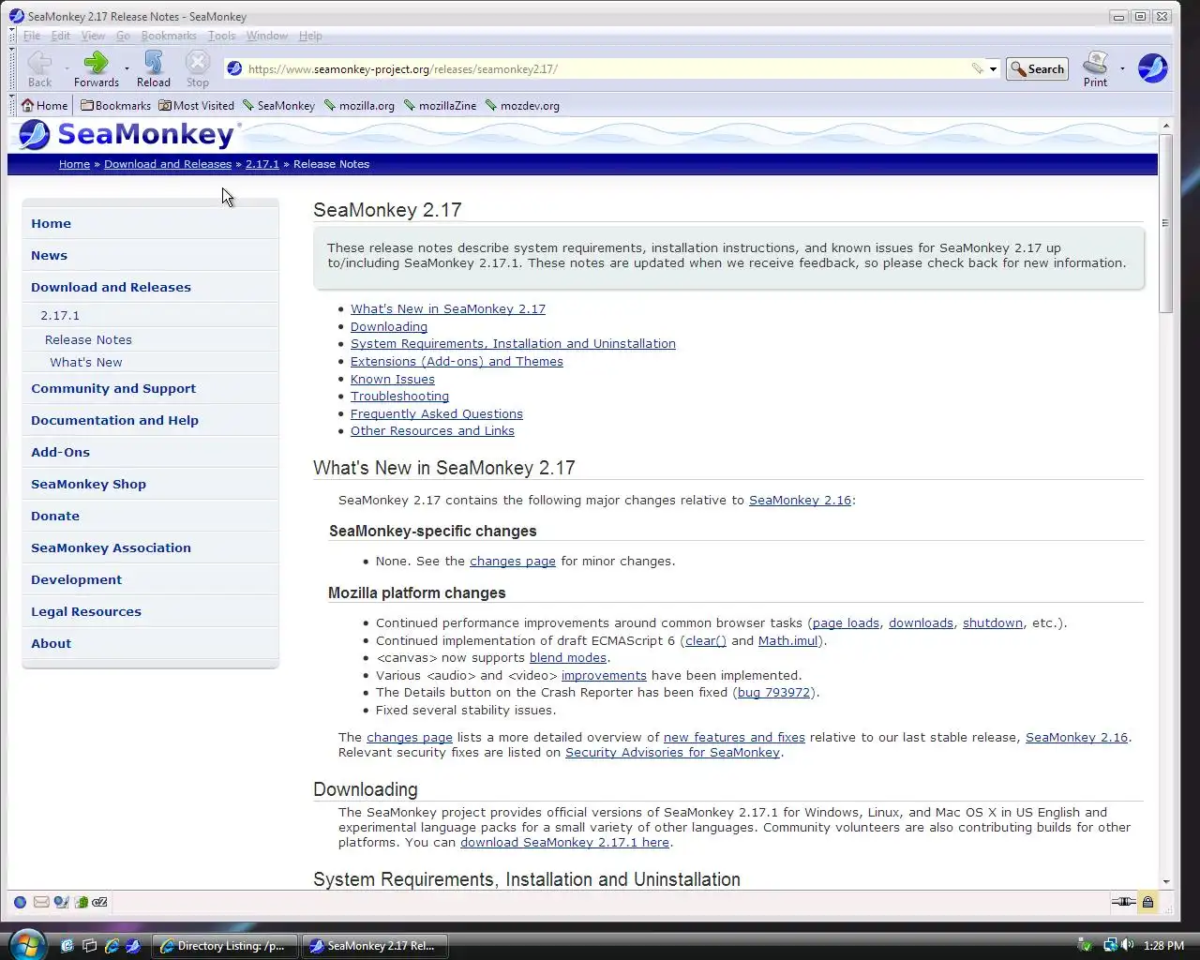Open Mail & Newsgroups from status bar
Image resolution: width=1200 pixels, height=960 pixels.
point(41,902)
